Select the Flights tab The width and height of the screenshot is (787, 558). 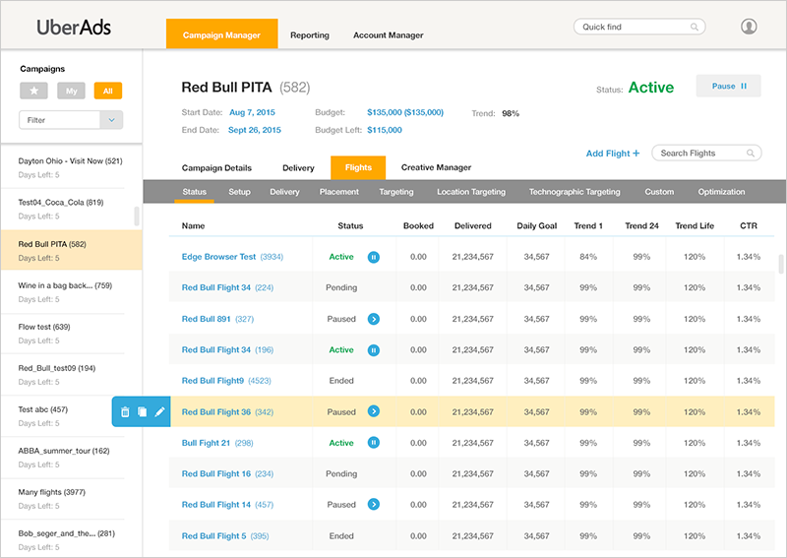click(x=358, y=167)
